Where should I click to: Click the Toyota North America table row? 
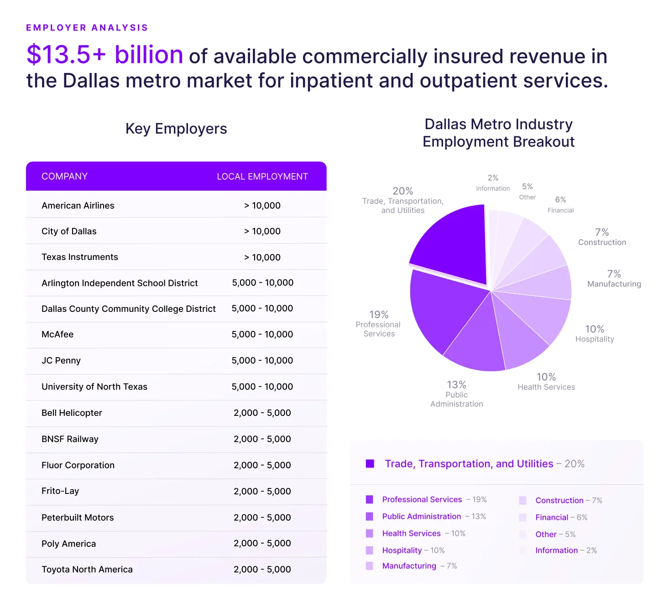[176, 569]
